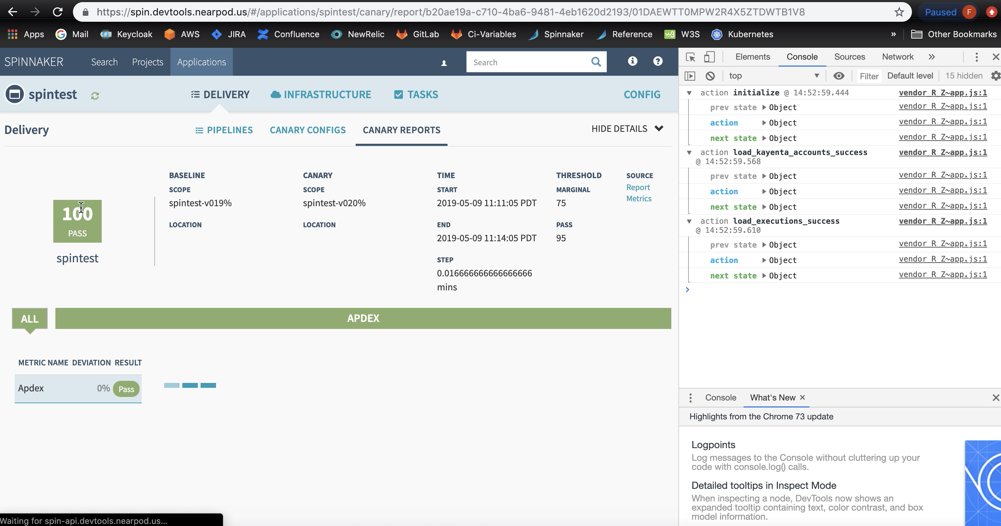The image size is (1001, 526).
Task: Refresh the spintest application data
Action: (95, 95)
